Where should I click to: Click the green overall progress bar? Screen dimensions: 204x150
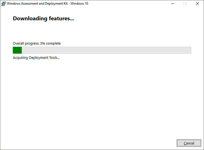click(102, 50)
